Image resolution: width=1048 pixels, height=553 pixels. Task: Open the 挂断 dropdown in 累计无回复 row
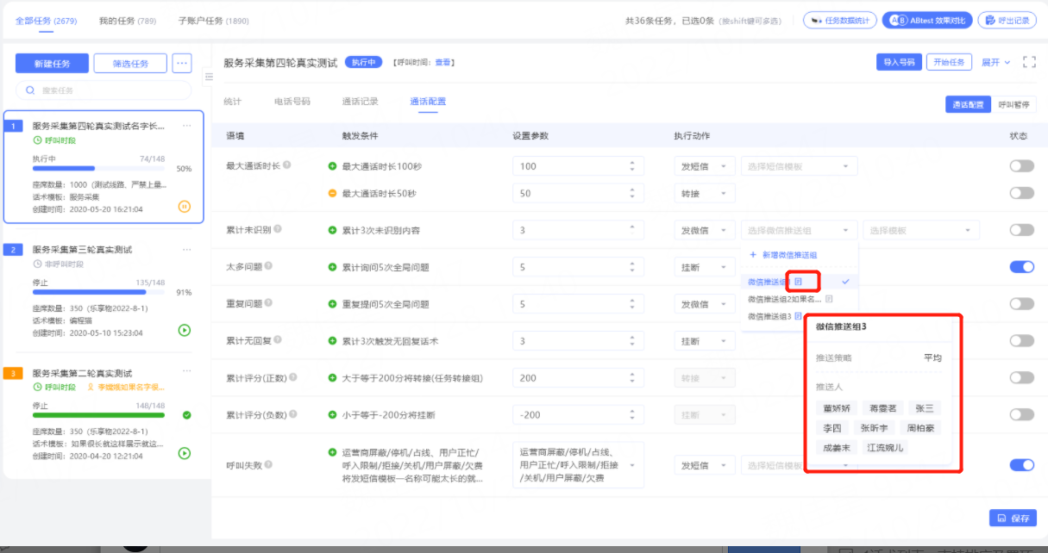click(x=704, y=341)
